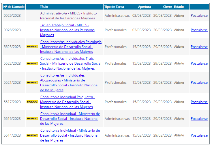
Task: Open Consultores/as Individuales Abogados/as listing
Action: 69,83
